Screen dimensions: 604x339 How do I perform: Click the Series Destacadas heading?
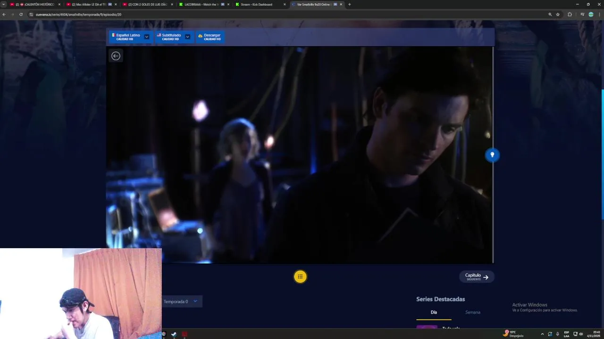click(440, 299)
